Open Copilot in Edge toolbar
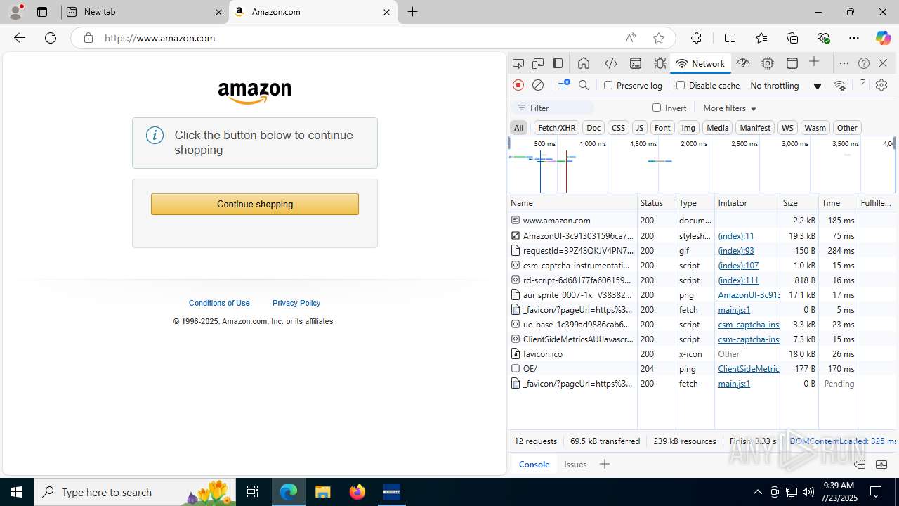This screenshot has height=506, width=899. pyautogui.click(x=883, y=38)
